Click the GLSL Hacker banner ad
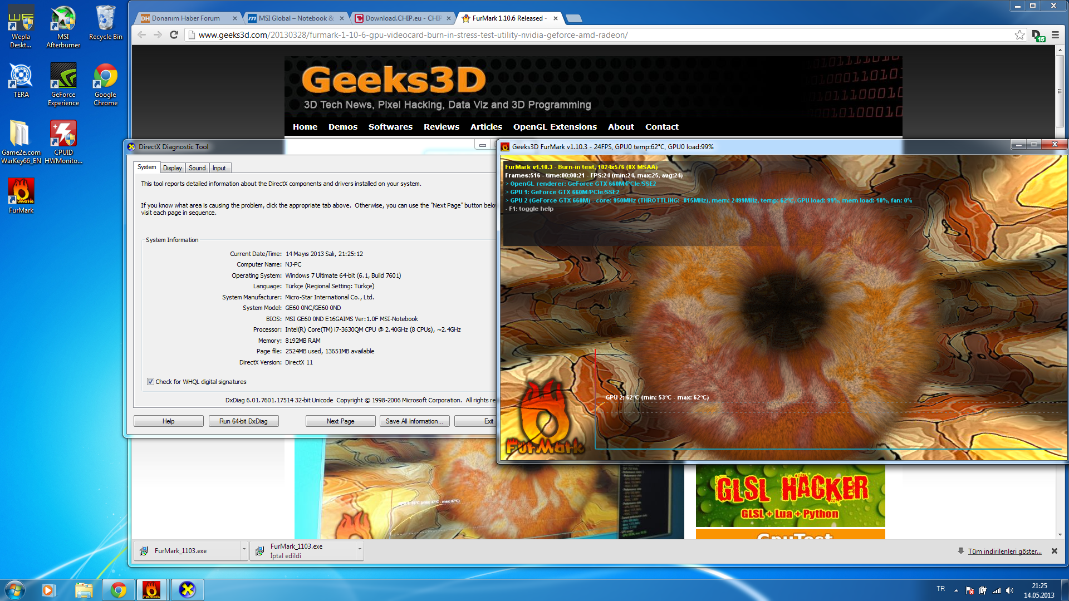Viewport: 1069px width, 601px height. (790, 496)
